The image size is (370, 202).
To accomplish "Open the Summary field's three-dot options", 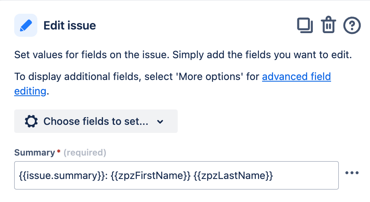I will [352, 173].
